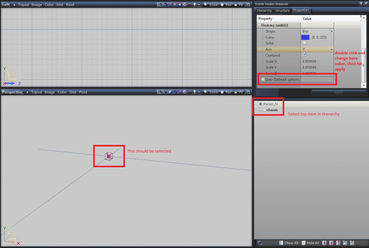369x248 pixels.
Task: Pin the Scene nodes browser panel
Action: tap(361, 4)
